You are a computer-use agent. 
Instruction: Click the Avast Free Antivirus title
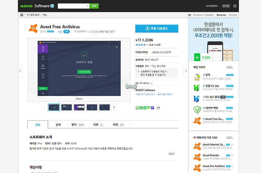(x=60, y=27)
